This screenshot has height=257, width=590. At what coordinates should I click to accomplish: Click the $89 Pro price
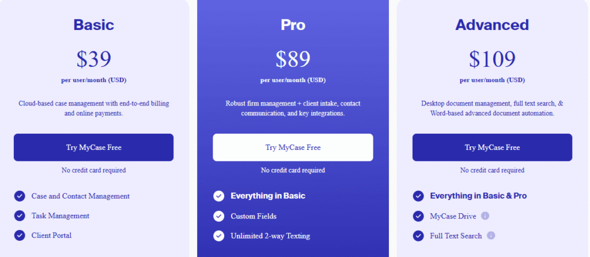click(293, 59)
